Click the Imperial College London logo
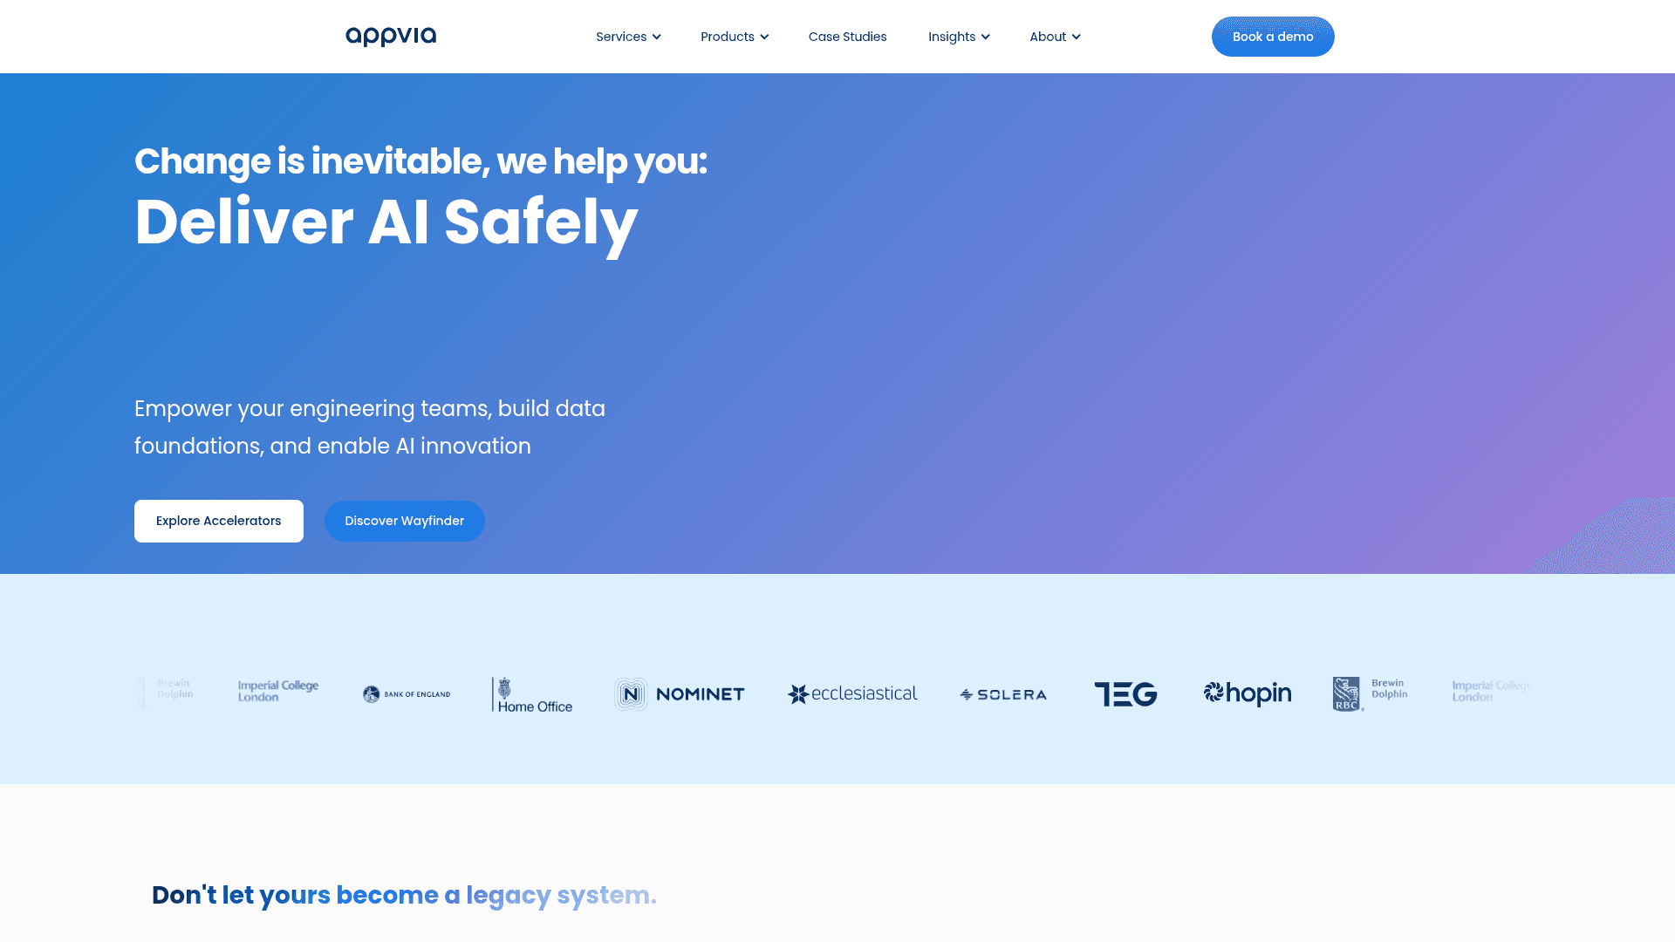 click(277, 690)
